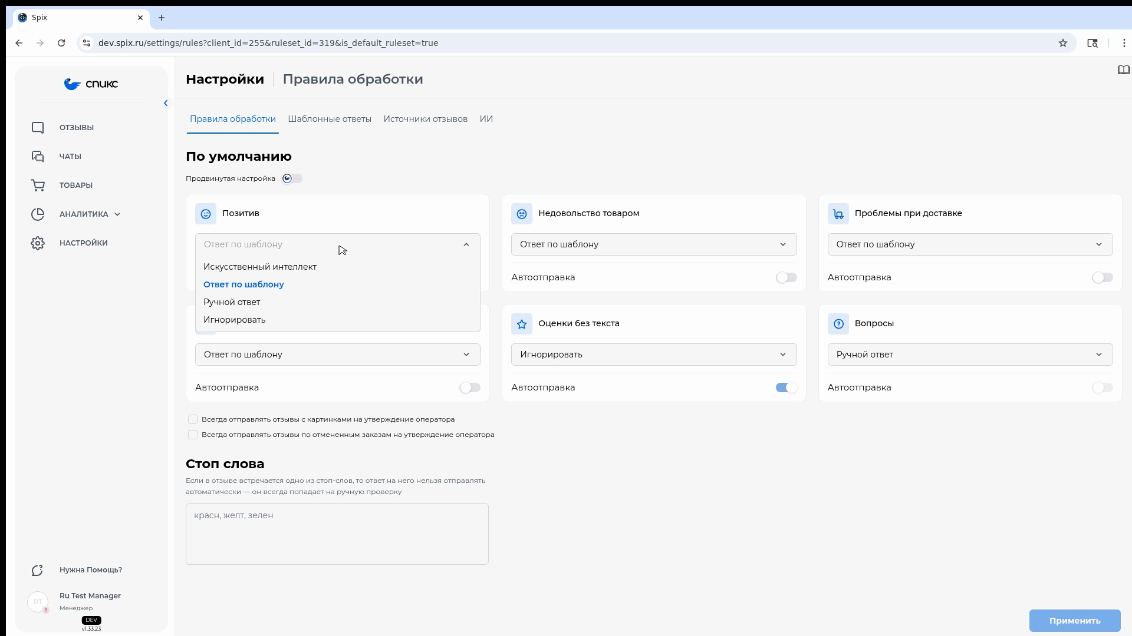Click the Проблемы при доставке cart icon
1132x636 pixels.
point(838,214)
